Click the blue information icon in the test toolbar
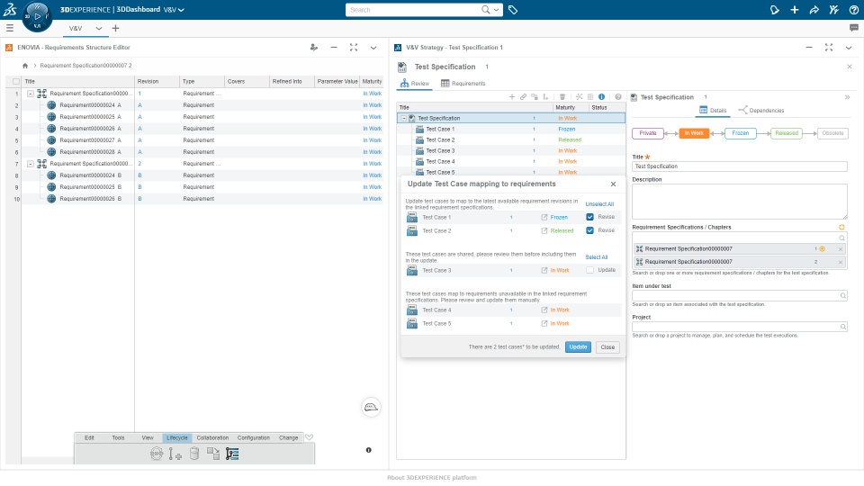 (x=601, y=96)
